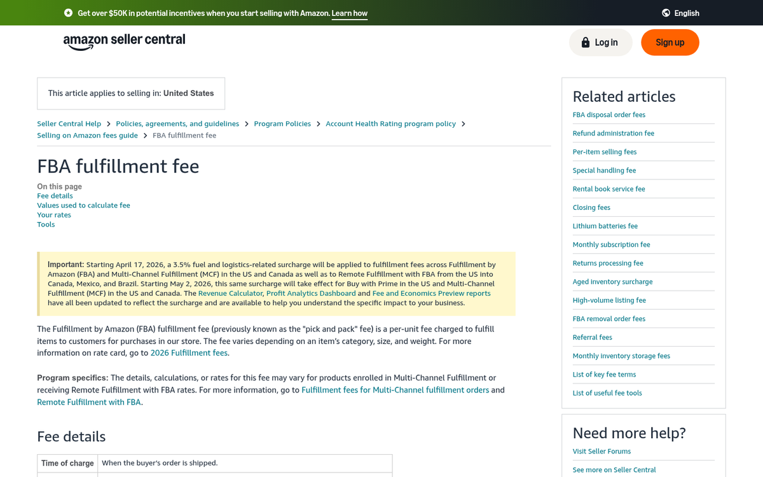Open Fulfillment fees for Multi-Channel fulfillment orders

395,389
